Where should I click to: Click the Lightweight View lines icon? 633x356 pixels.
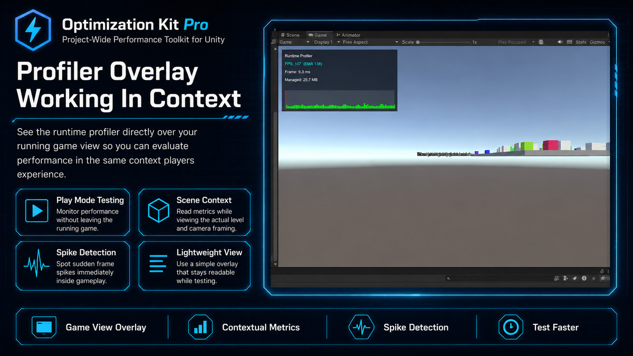[158, 264]
